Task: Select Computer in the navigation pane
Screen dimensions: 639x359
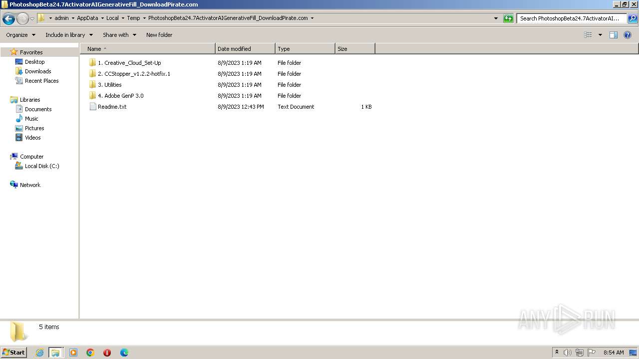Action: pyautogui.click(x=31, y=157)
